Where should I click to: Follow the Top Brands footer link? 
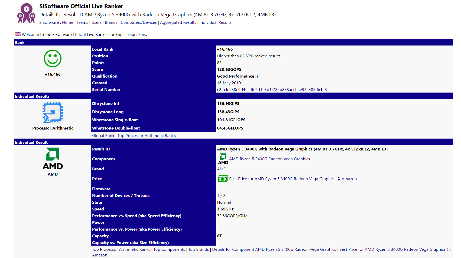198,249
